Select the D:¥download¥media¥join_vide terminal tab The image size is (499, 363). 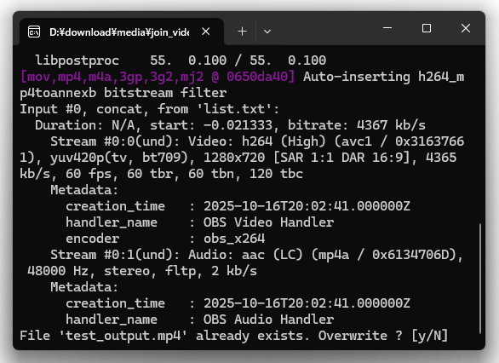tap(122, 32)
